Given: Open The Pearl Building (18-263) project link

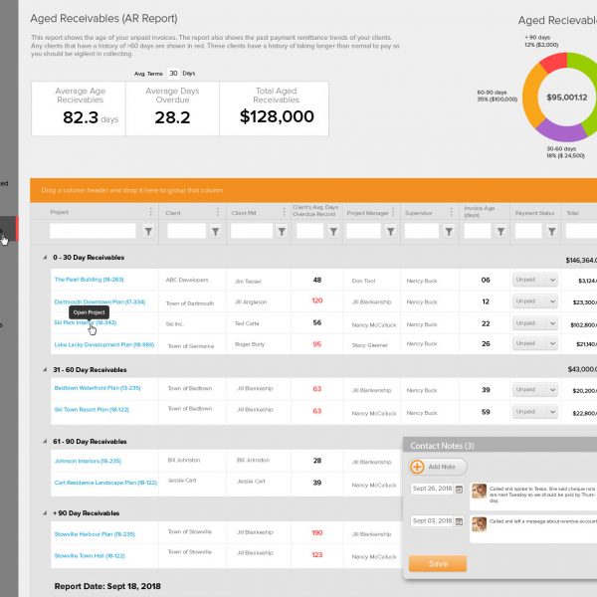Looking at the screenshot, I should [90, 280].
